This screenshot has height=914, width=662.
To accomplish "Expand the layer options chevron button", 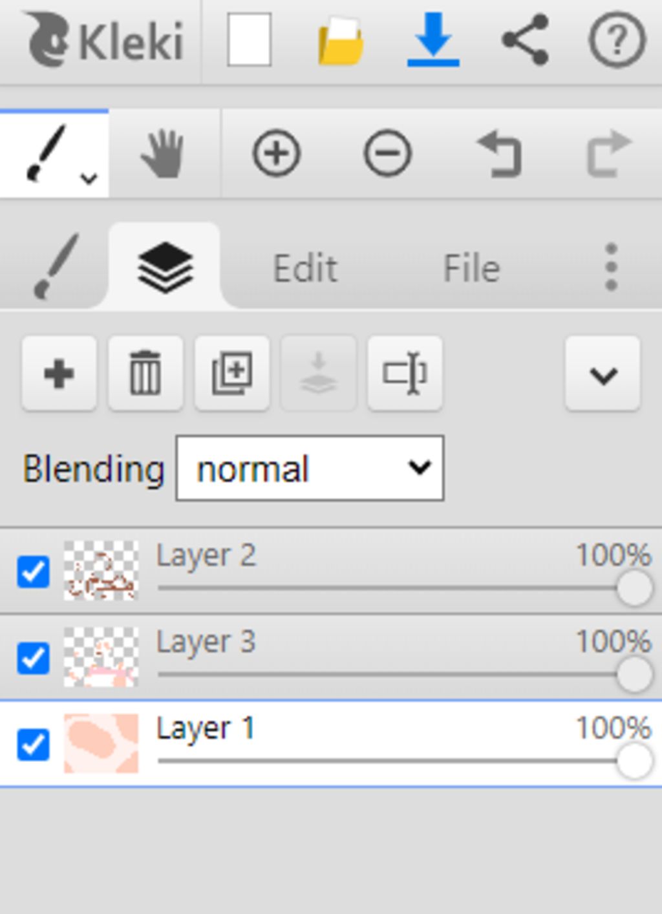I will (603, 374).
